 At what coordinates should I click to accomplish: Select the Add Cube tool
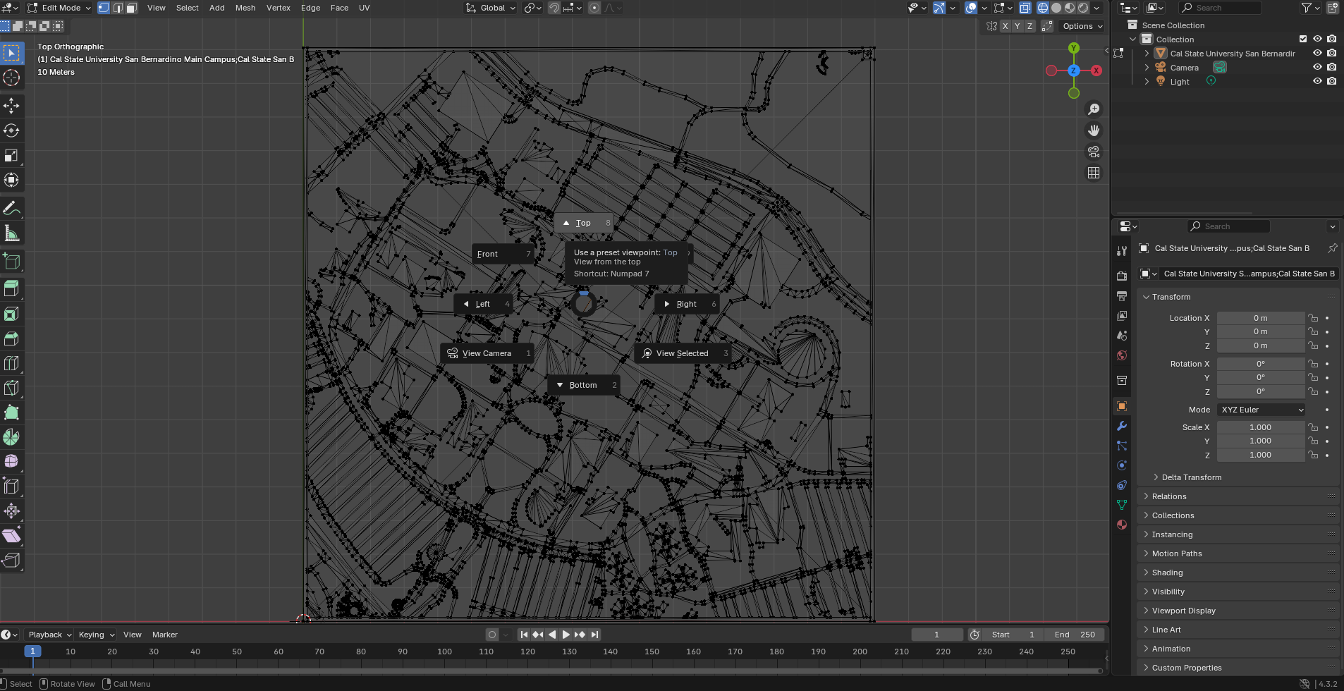tap(11, 261)
